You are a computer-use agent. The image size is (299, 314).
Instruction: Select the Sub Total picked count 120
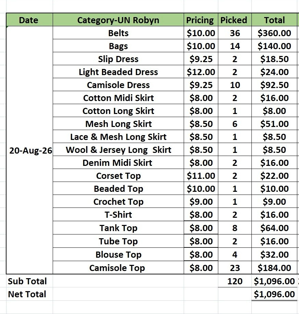point(235,281)
